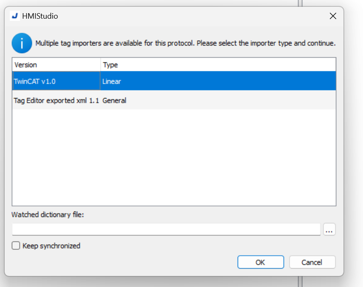
Task: Dismiss the dialog with Cancel
Action: [x=312, y=262]
